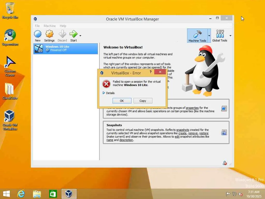Click the Welcome to VirtualBox! heading

pos(123,47)
